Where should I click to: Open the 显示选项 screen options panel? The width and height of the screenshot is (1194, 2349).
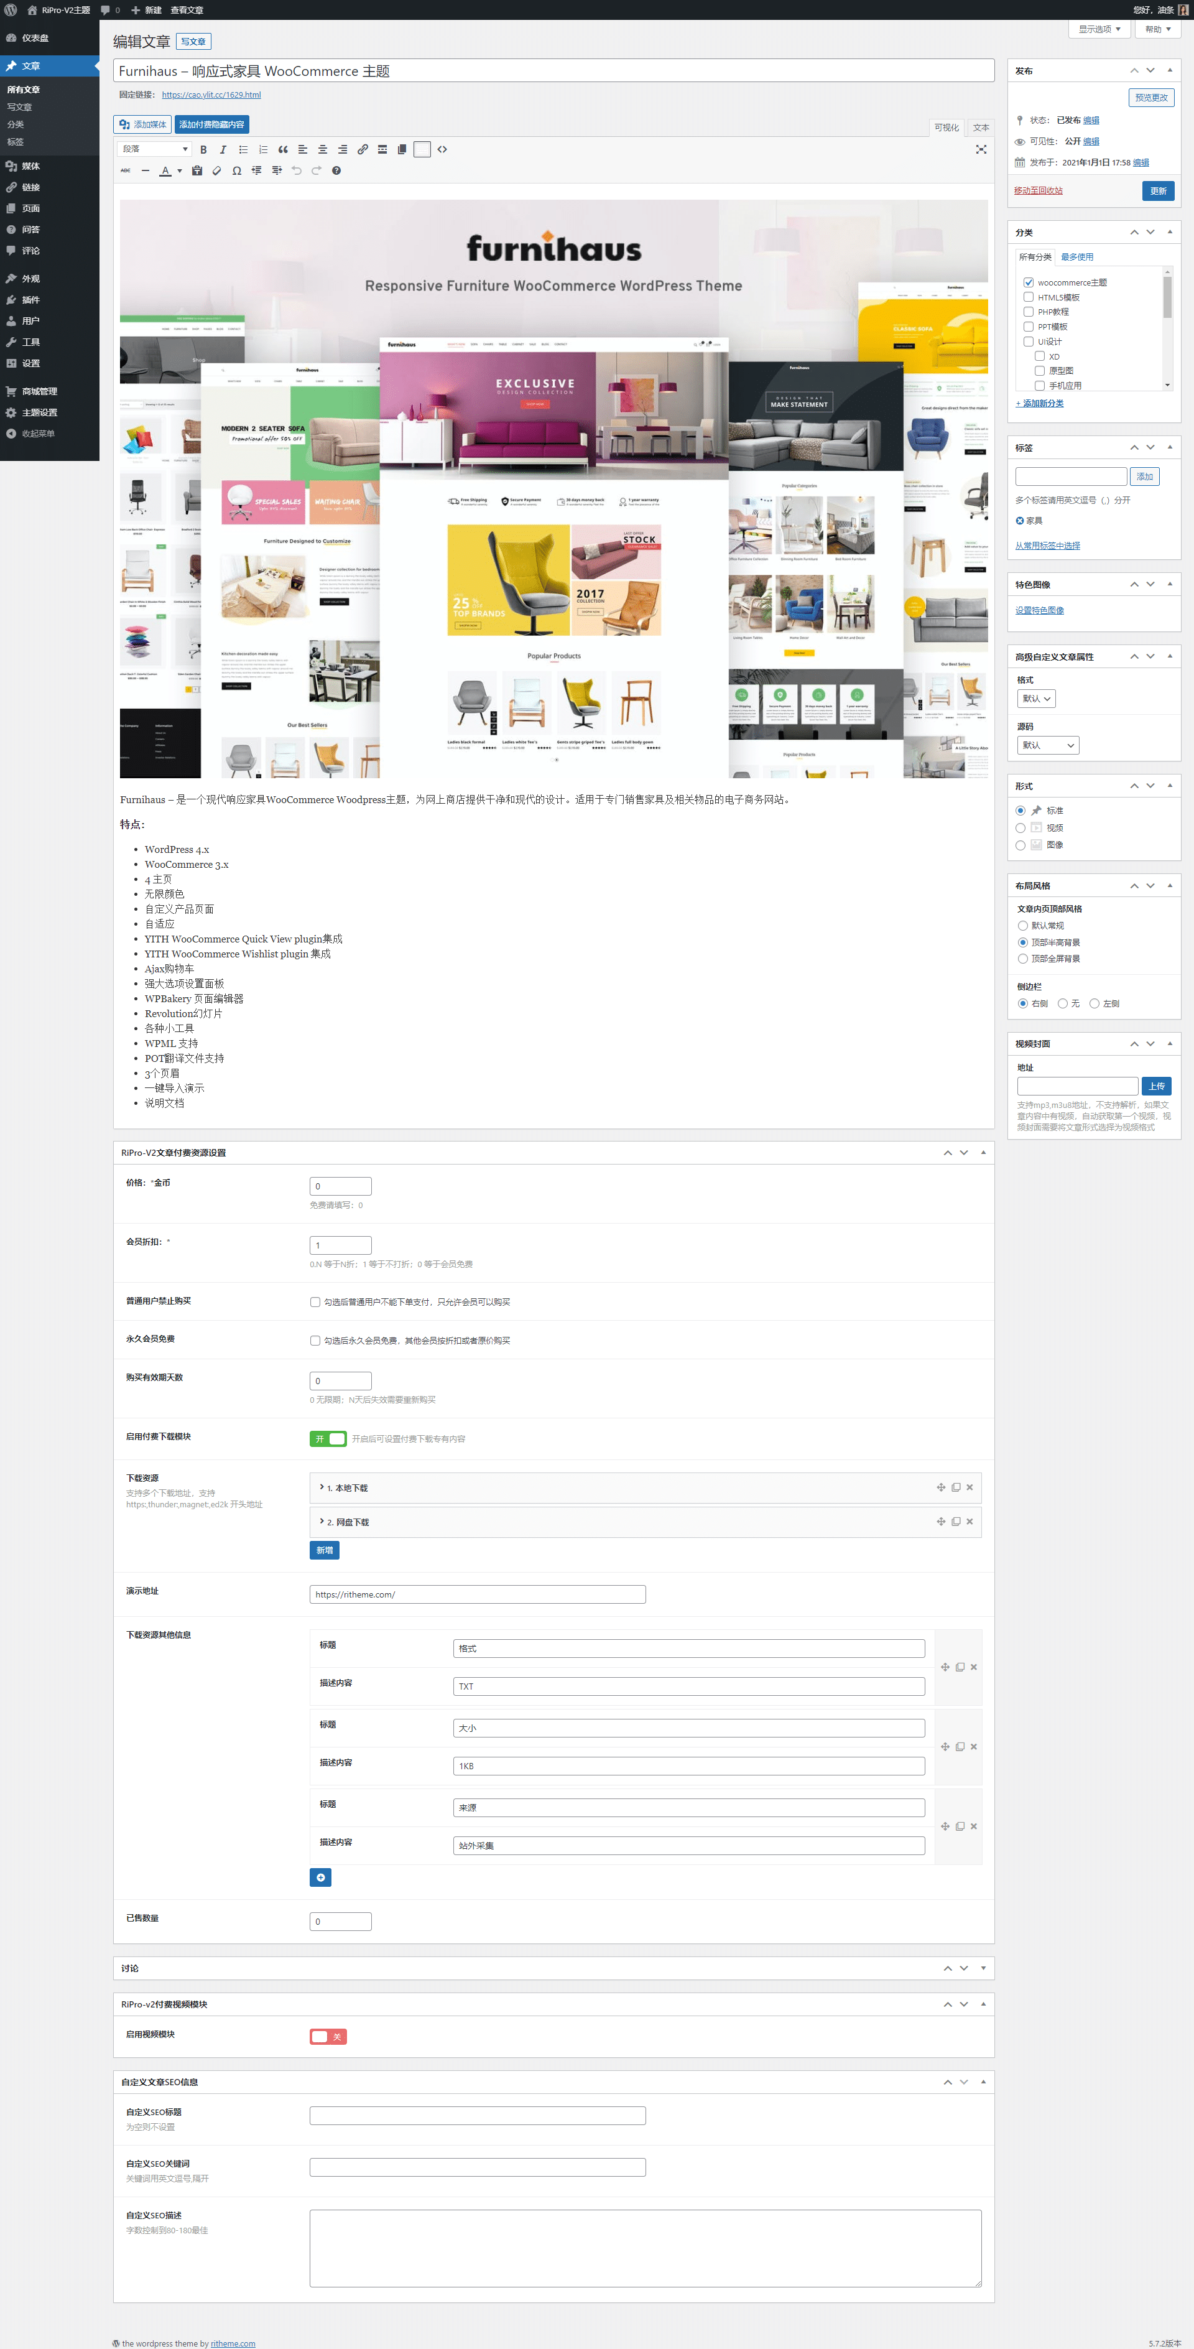click(1099, 29)
